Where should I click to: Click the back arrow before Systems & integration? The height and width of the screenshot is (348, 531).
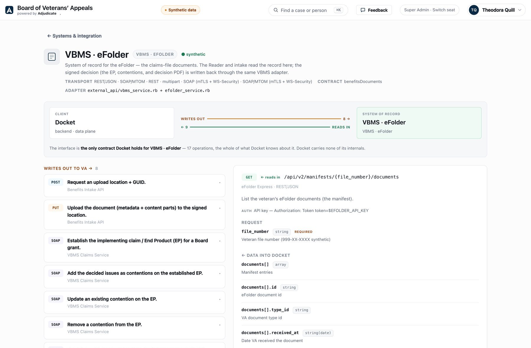[x=49, y=36]
